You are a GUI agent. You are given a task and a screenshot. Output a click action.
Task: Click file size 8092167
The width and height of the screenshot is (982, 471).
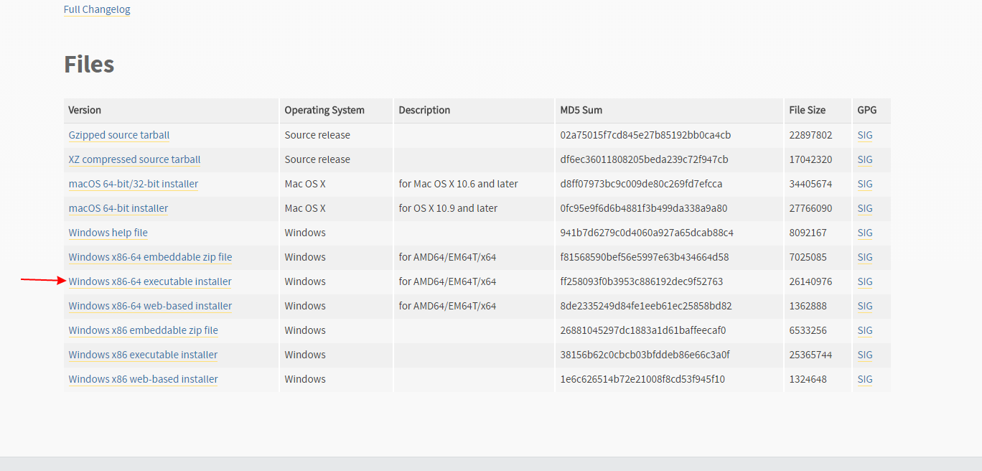coord(808,233)
